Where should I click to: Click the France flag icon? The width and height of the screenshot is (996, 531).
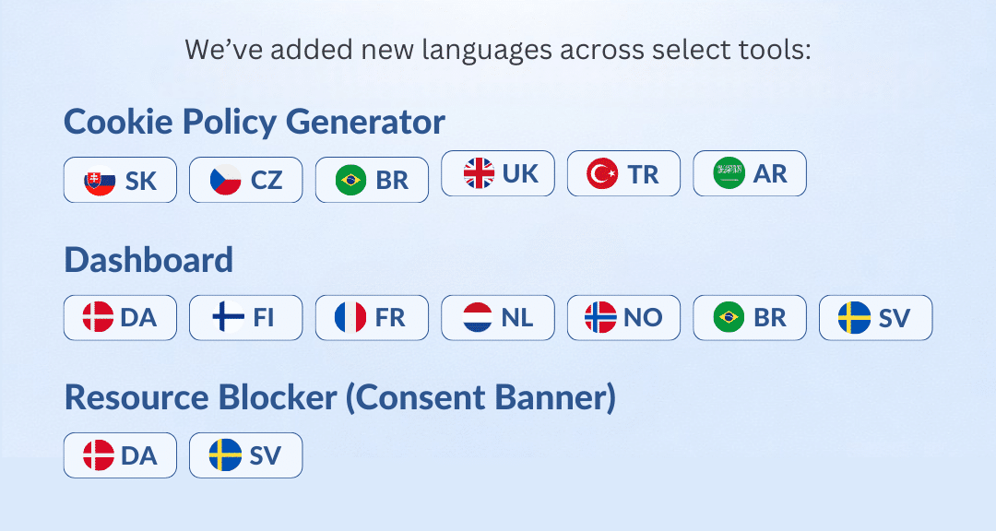pyautogui.click(x=351, y=318)
